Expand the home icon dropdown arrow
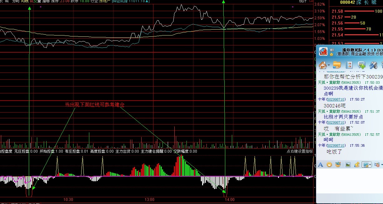This screenshot has height=204, width=383. click(x=329, y=65)
